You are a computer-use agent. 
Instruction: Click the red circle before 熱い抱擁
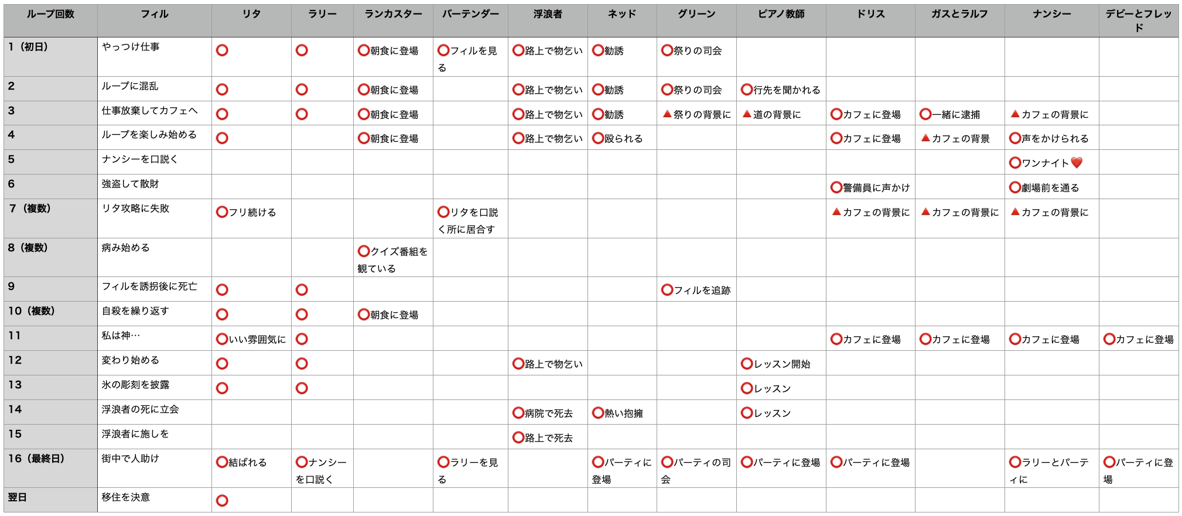click(x=597, y=413)
